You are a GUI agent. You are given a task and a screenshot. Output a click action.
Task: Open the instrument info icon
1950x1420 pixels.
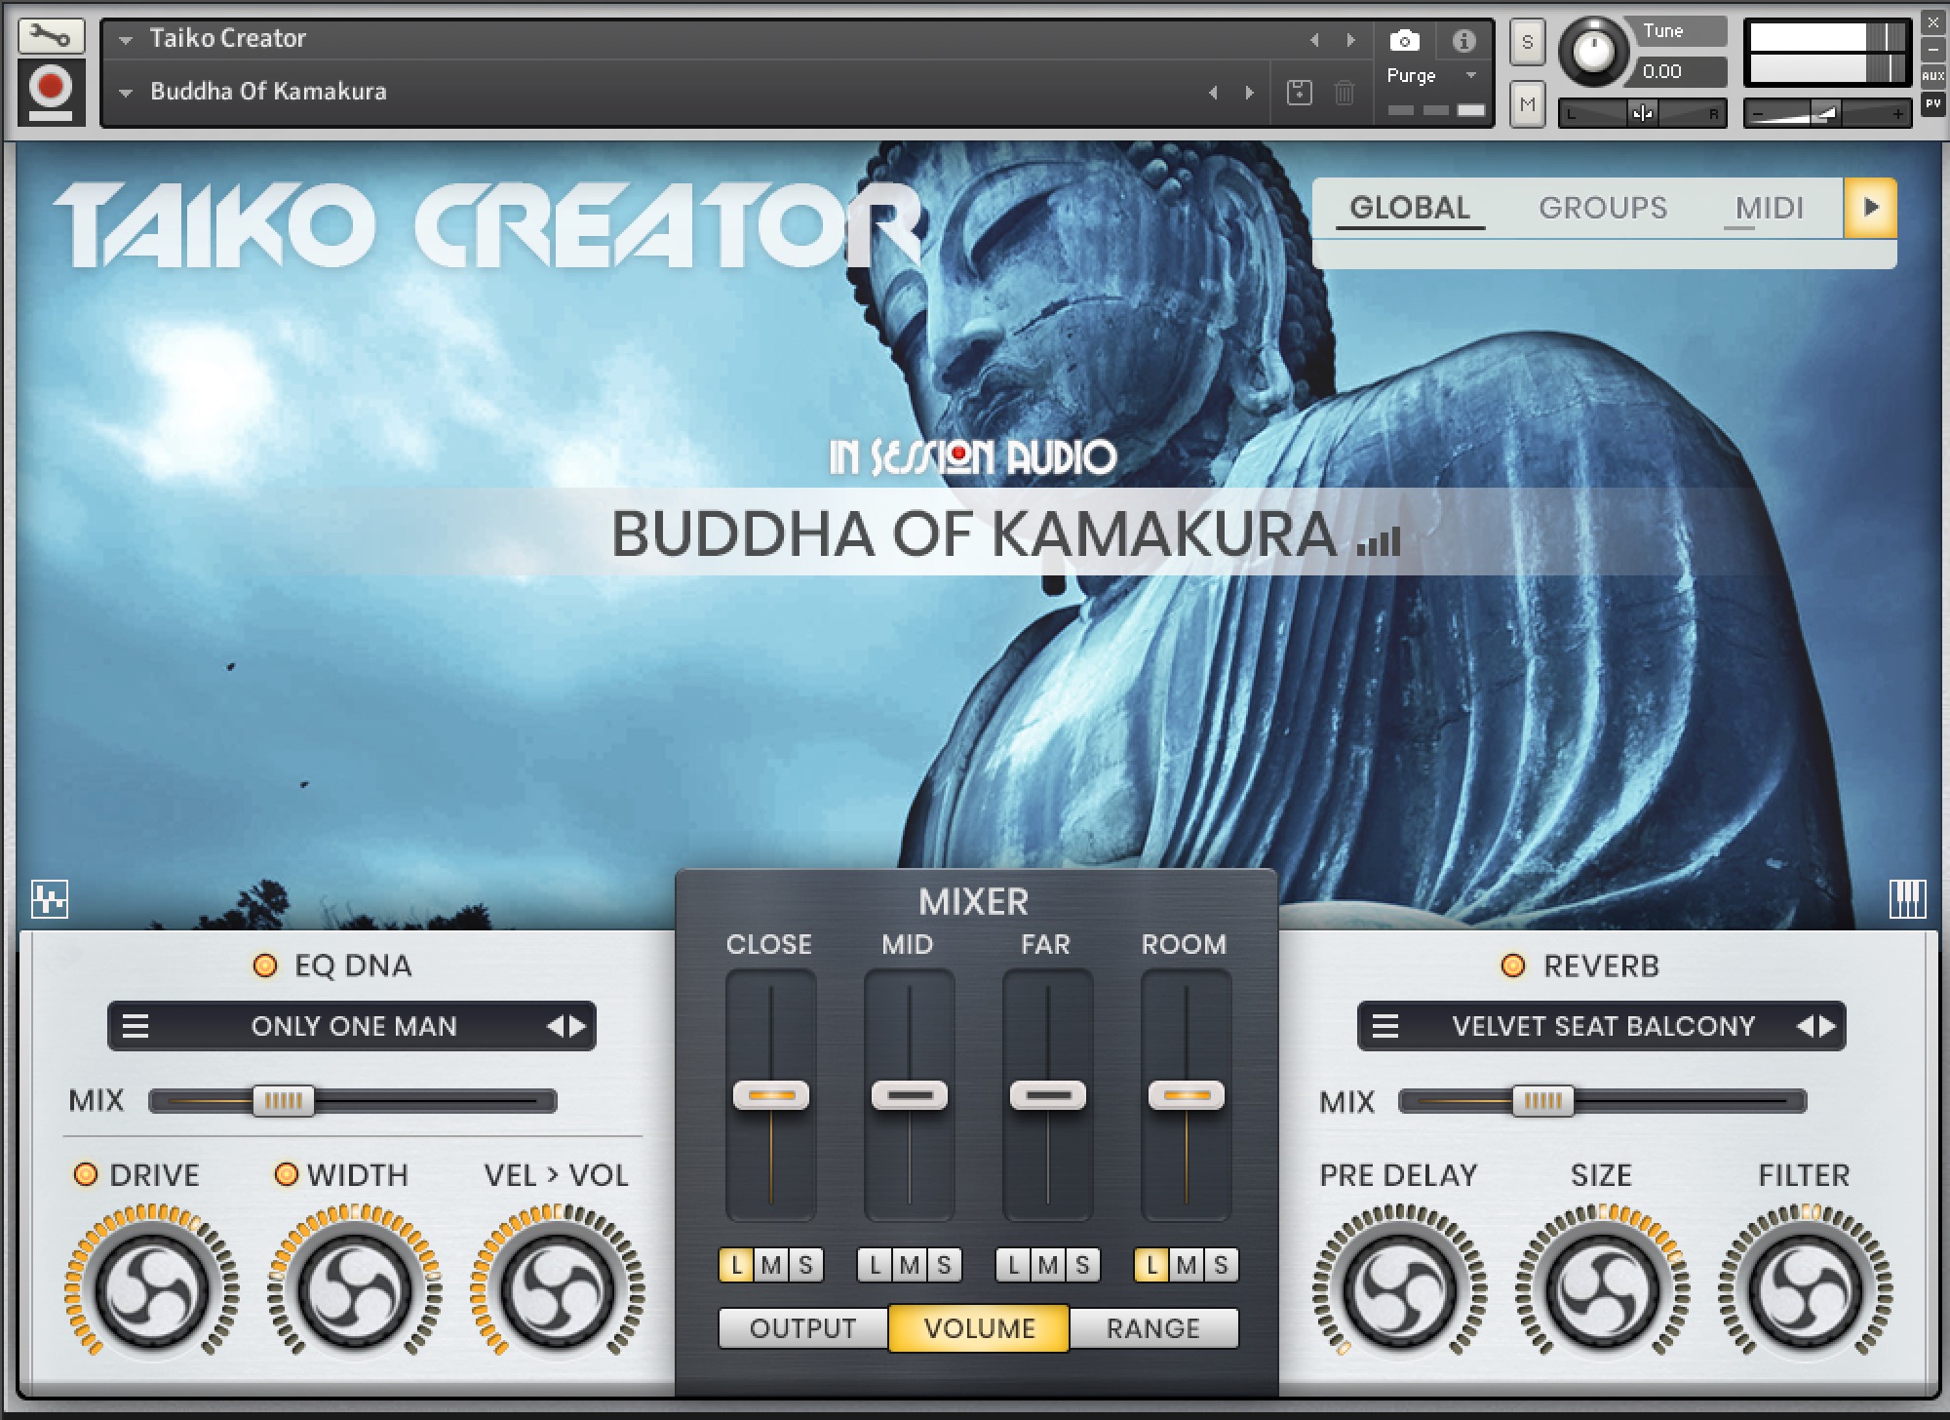click(x=1463, y=40)
